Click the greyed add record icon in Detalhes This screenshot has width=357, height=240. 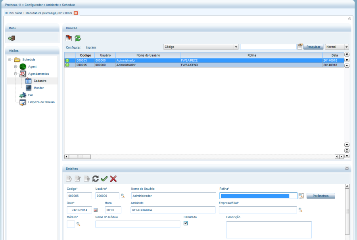coord(69,179)
